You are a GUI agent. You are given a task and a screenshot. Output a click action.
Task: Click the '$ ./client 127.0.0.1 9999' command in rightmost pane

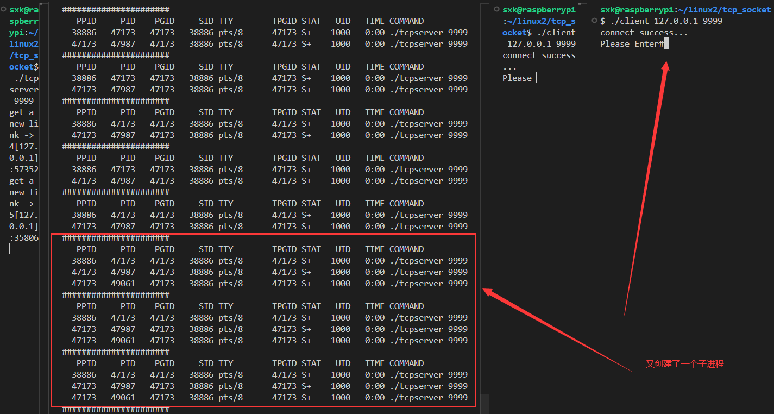click(661, 21)
